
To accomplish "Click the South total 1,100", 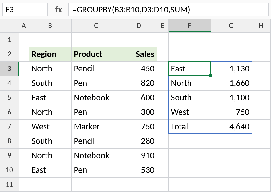I will coord(232,97).
